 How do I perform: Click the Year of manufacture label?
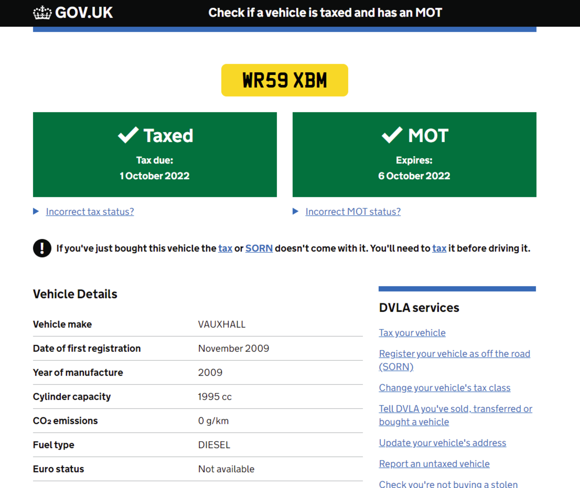click(78, 373)
